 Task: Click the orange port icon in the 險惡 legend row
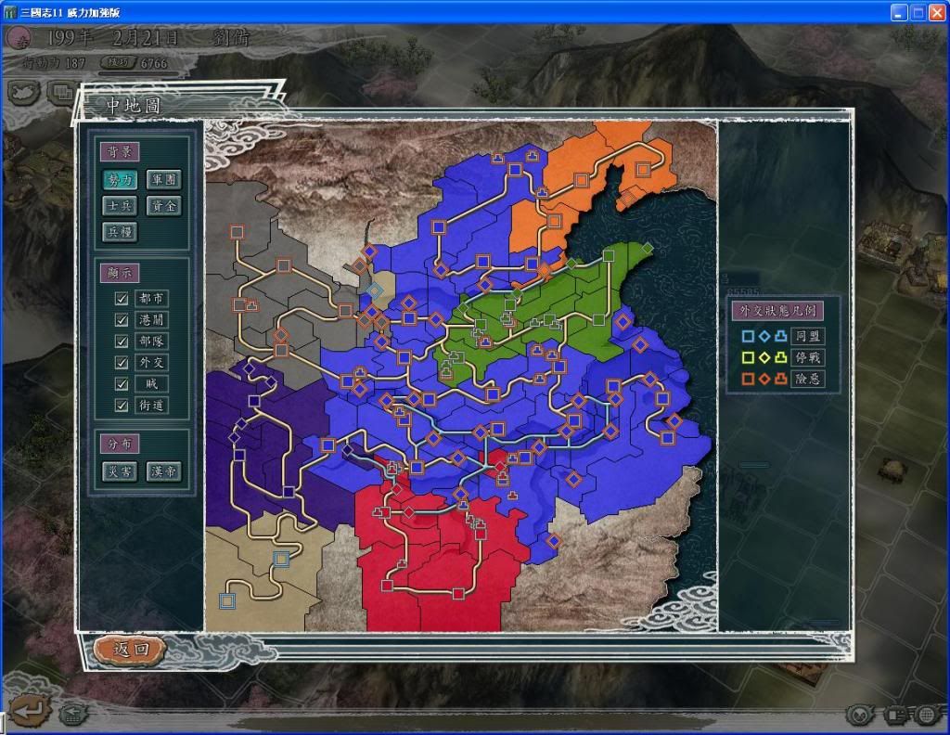point(781,379)
